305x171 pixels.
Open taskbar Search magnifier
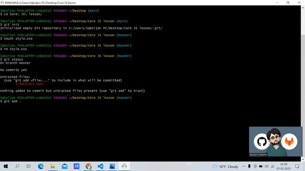click(x=17, y=166)
